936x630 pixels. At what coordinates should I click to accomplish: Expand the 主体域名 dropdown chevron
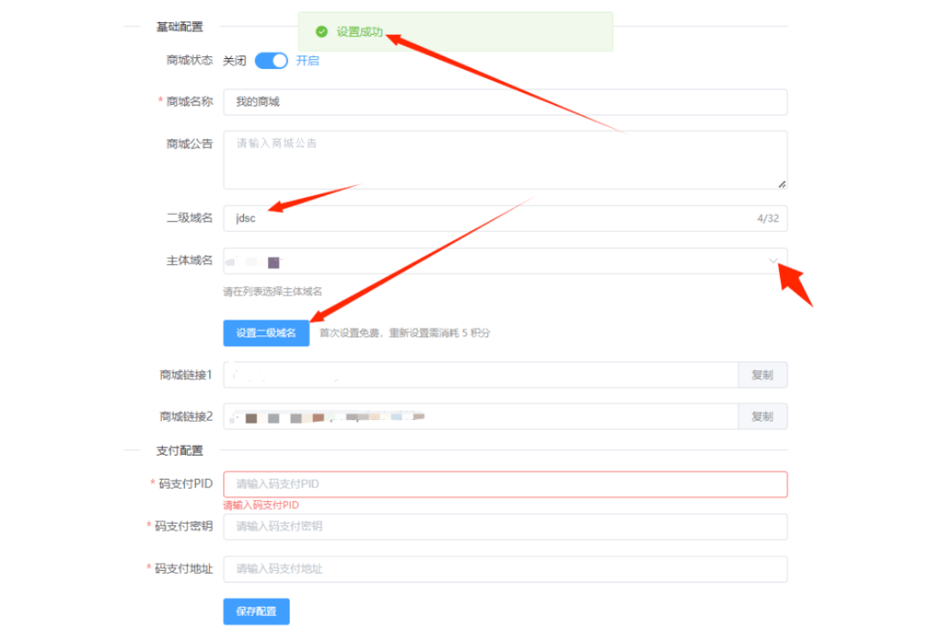(x=773, y=261)
